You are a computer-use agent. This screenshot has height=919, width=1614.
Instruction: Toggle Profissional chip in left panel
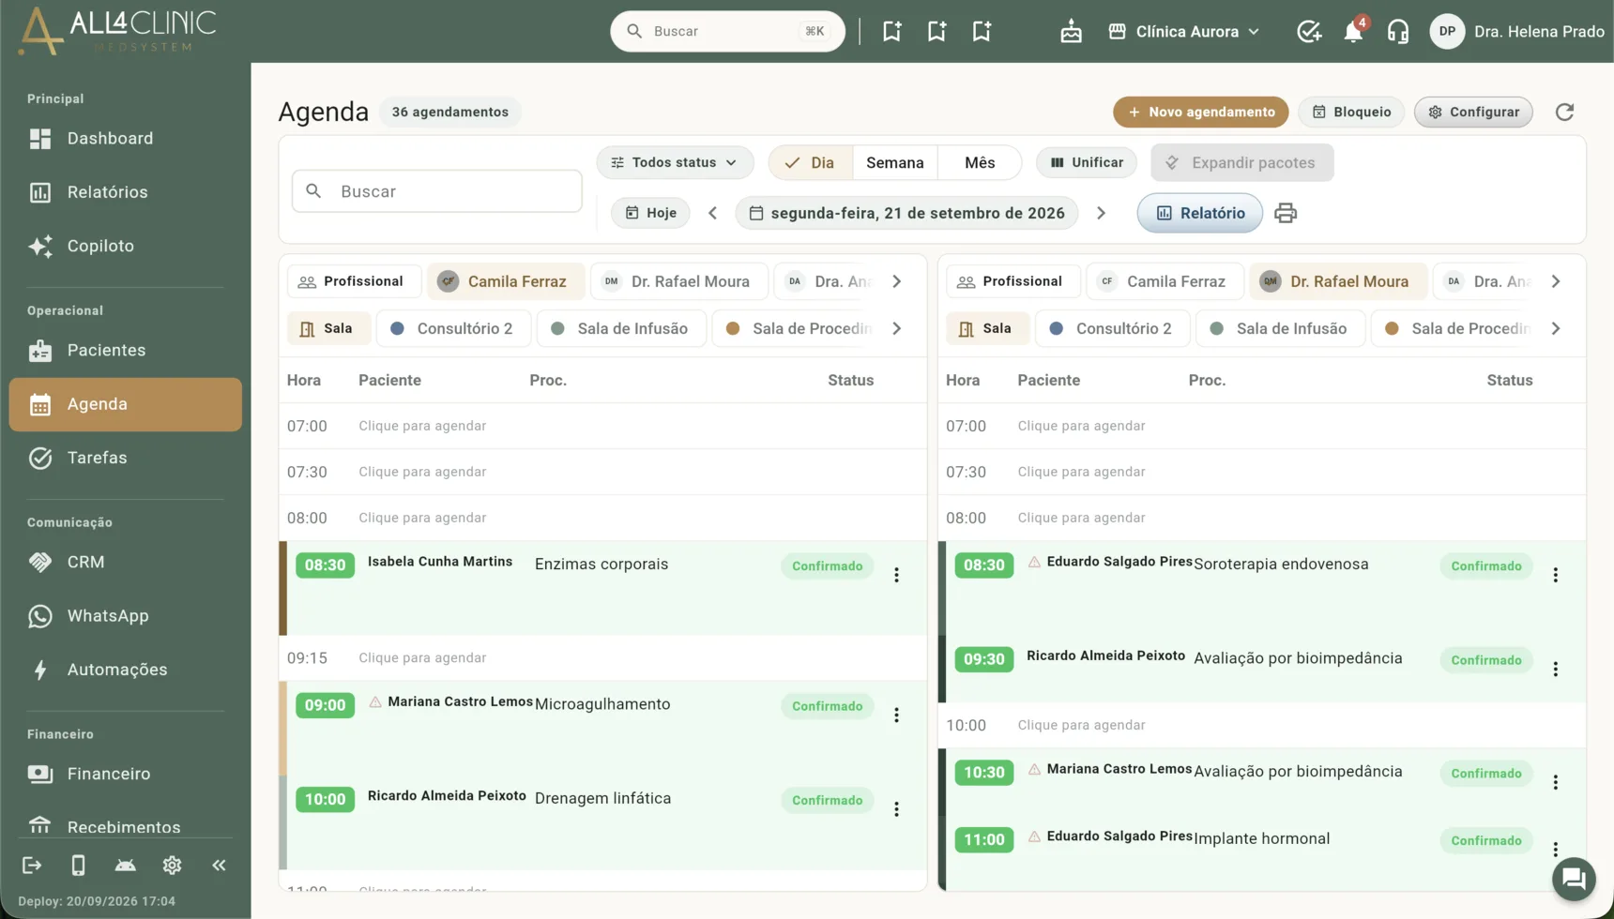tap(353, 281)
